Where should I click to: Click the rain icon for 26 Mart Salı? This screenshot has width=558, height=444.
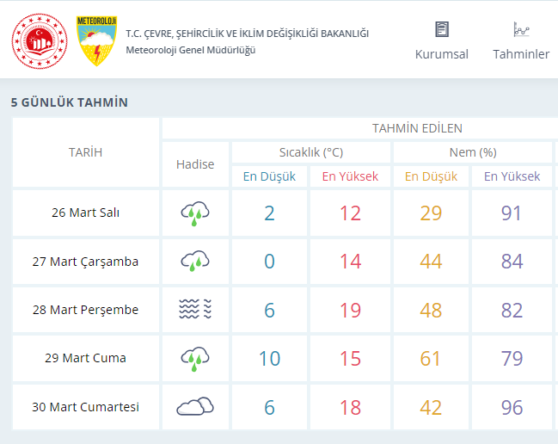click(x=195, y=213)
